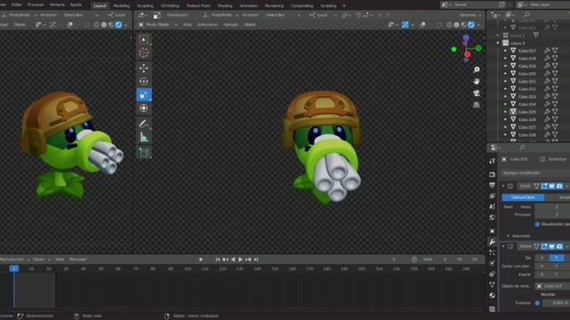The height and width of the screenshot is (320, 570).
Task: Open the Texture properties checkerboard tab
Action: tap(493, 308)
